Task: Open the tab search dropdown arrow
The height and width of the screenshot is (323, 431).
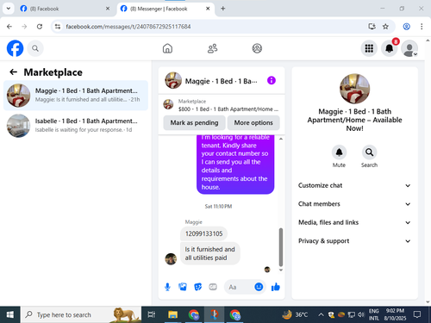Action: [x=9, y=9]
